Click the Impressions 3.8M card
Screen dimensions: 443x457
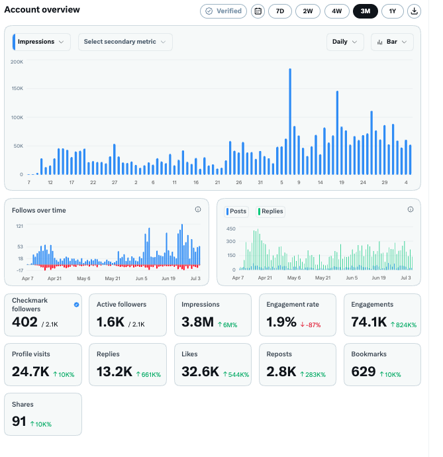tap(213, 315)
